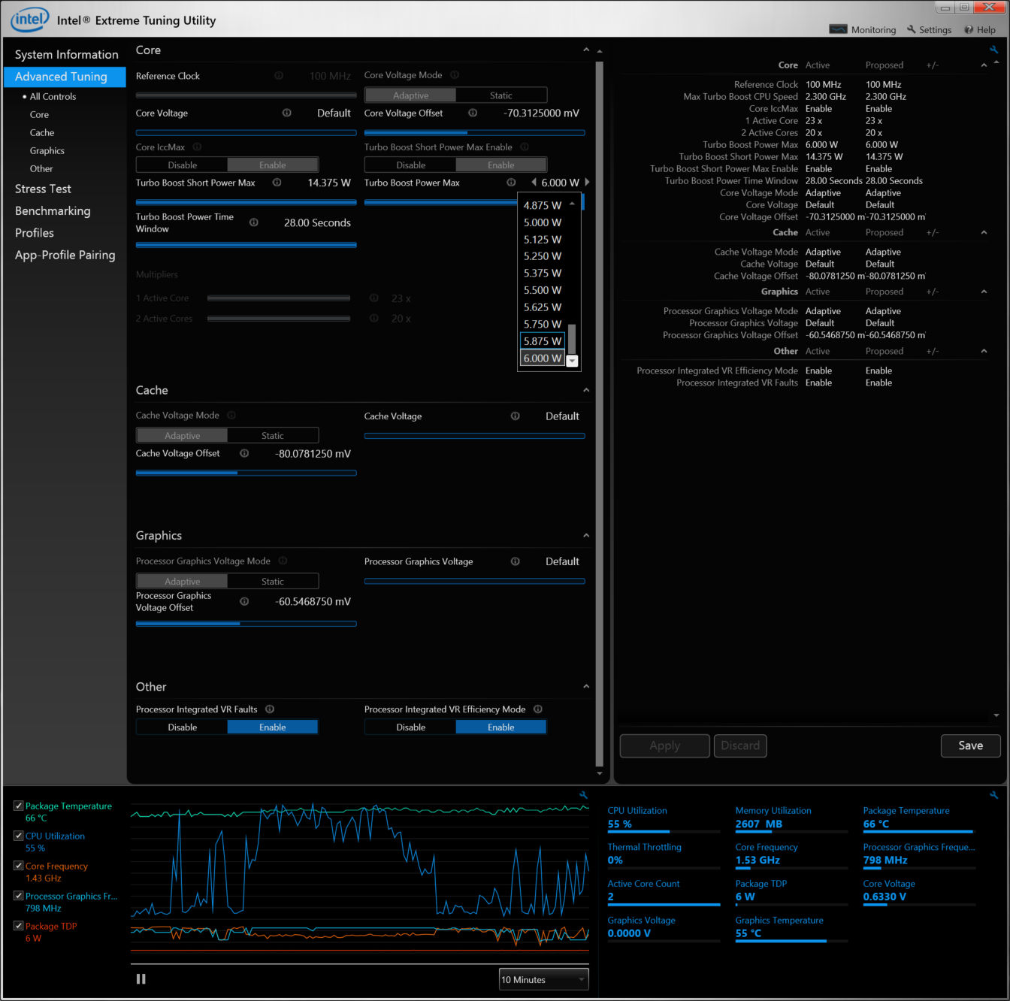The height and width of the screenshot is (1001, 1010).
Task: Collapse the Graphics section in tuning panel
Action: tap(586, 536)
